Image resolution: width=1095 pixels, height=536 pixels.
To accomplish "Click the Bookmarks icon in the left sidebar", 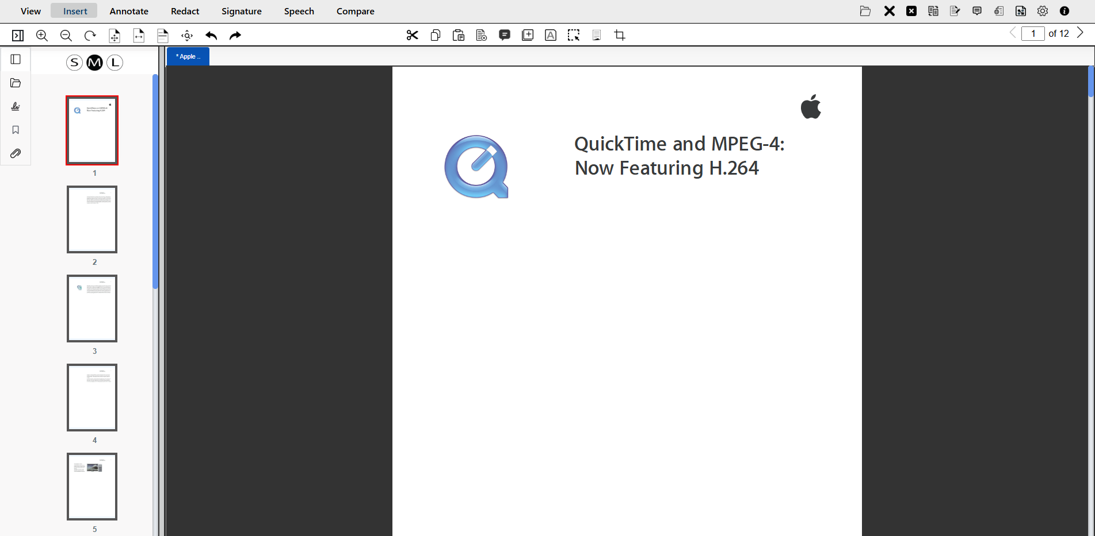I will pos(16,130).
